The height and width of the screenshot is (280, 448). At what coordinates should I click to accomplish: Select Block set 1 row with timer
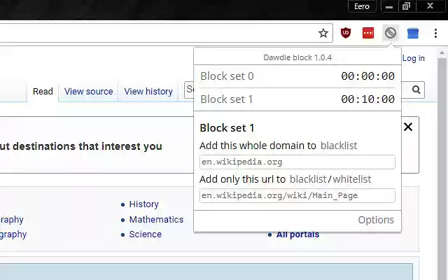(297, 99)
